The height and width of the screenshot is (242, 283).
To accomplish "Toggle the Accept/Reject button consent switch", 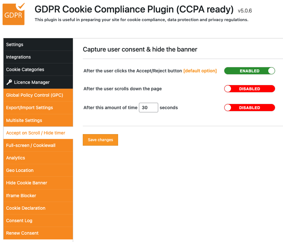I will coord(249,71).
